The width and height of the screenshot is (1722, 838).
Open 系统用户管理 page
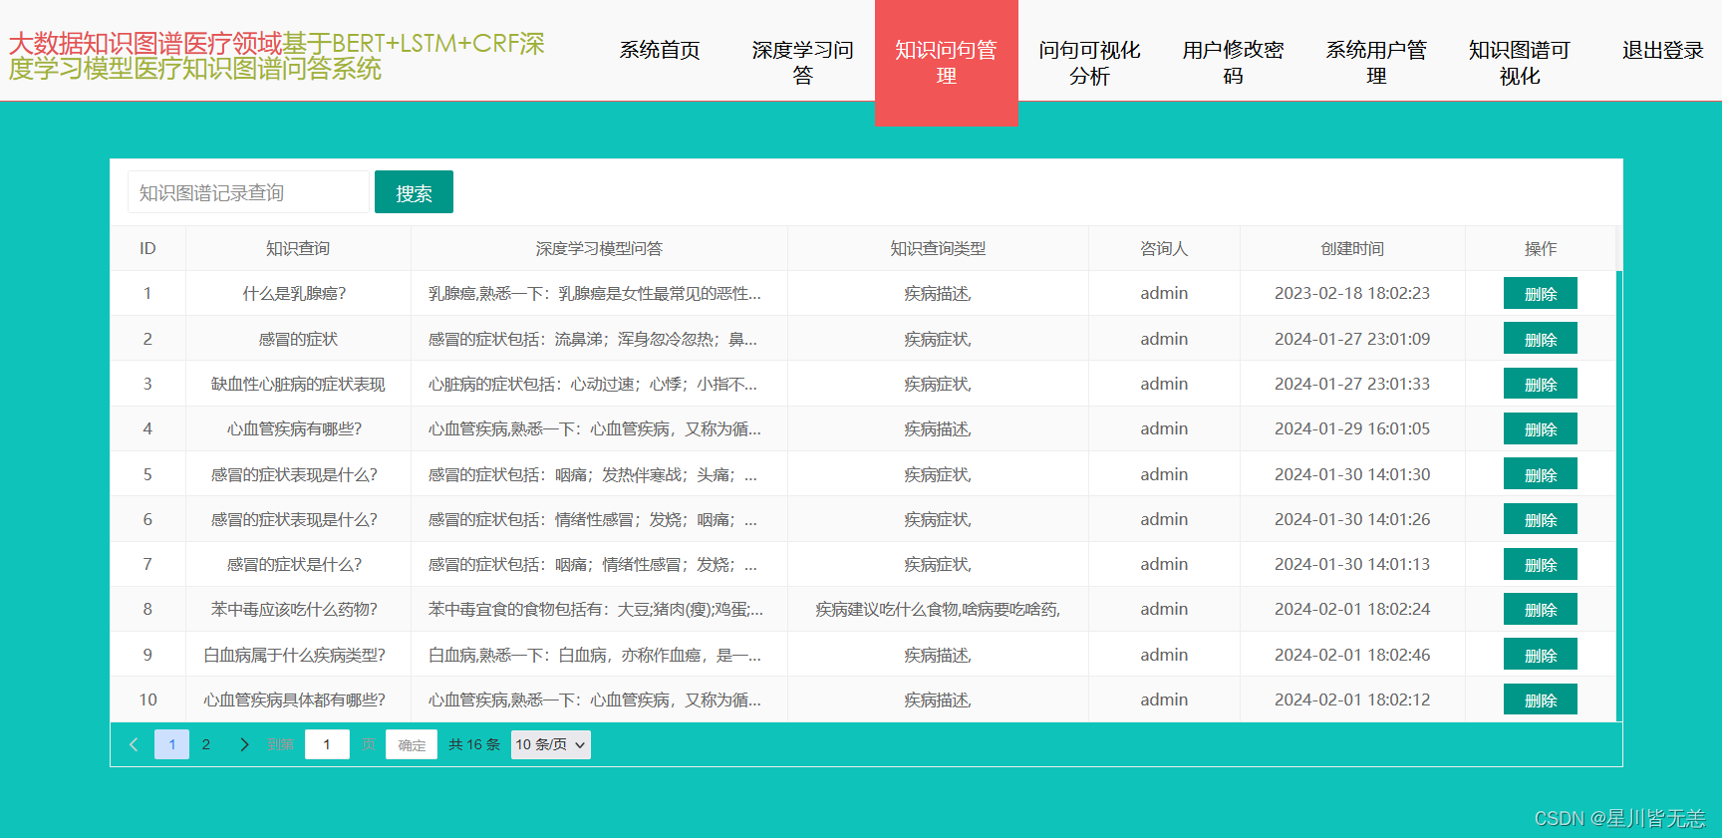(x=1376, y=63)
